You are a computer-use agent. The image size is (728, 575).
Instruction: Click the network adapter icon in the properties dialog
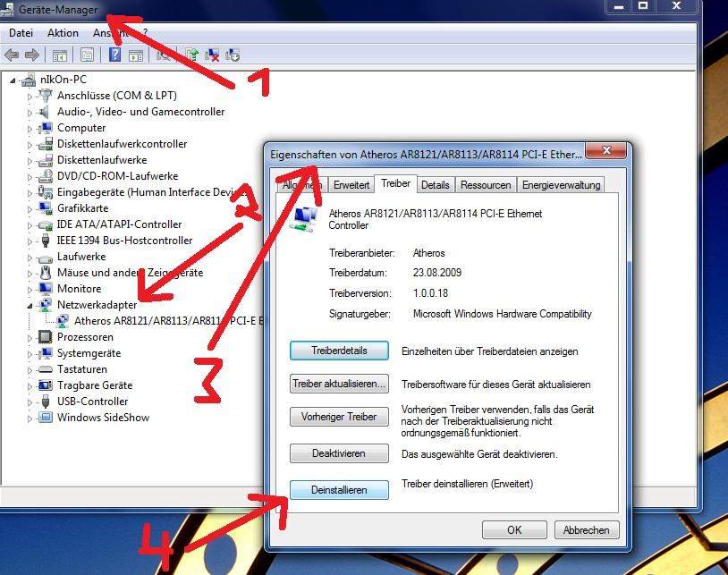pyautogui.click(x=303, y=218)
